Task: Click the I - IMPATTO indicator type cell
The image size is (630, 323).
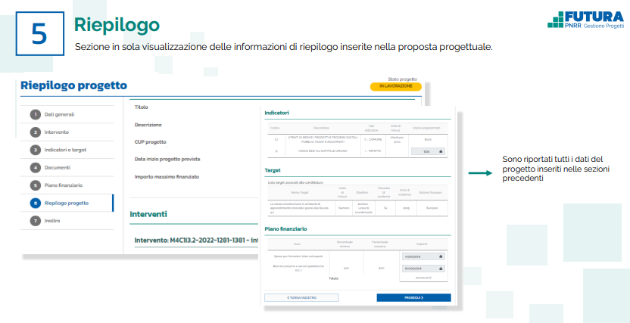Action: click(x=373, y=151)
